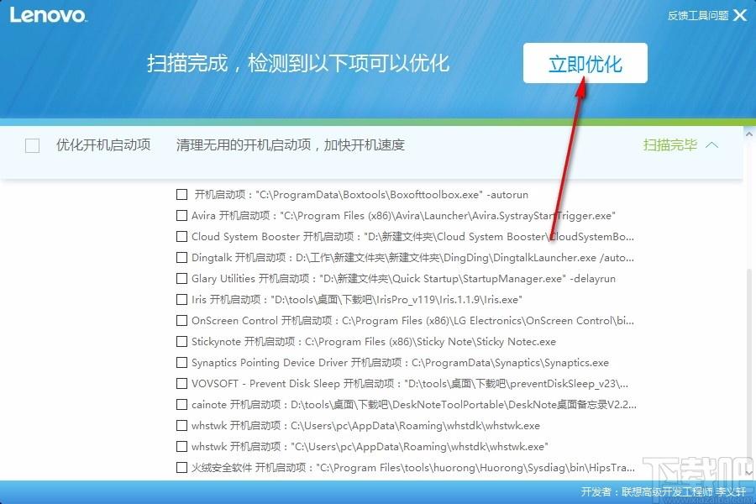
Task: Select the VOVSOFT Prevent Disk Sleep checkbox
Action: [x=181, y=383]
